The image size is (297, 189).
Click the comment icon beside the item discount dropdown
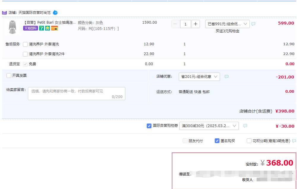pos(253,24)
